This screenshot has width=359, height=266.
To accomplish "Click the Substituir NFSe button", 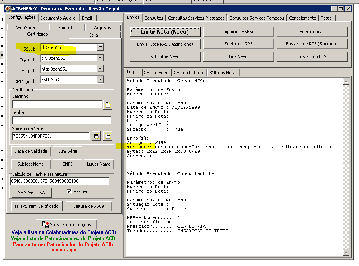I will tap(165, 57).
